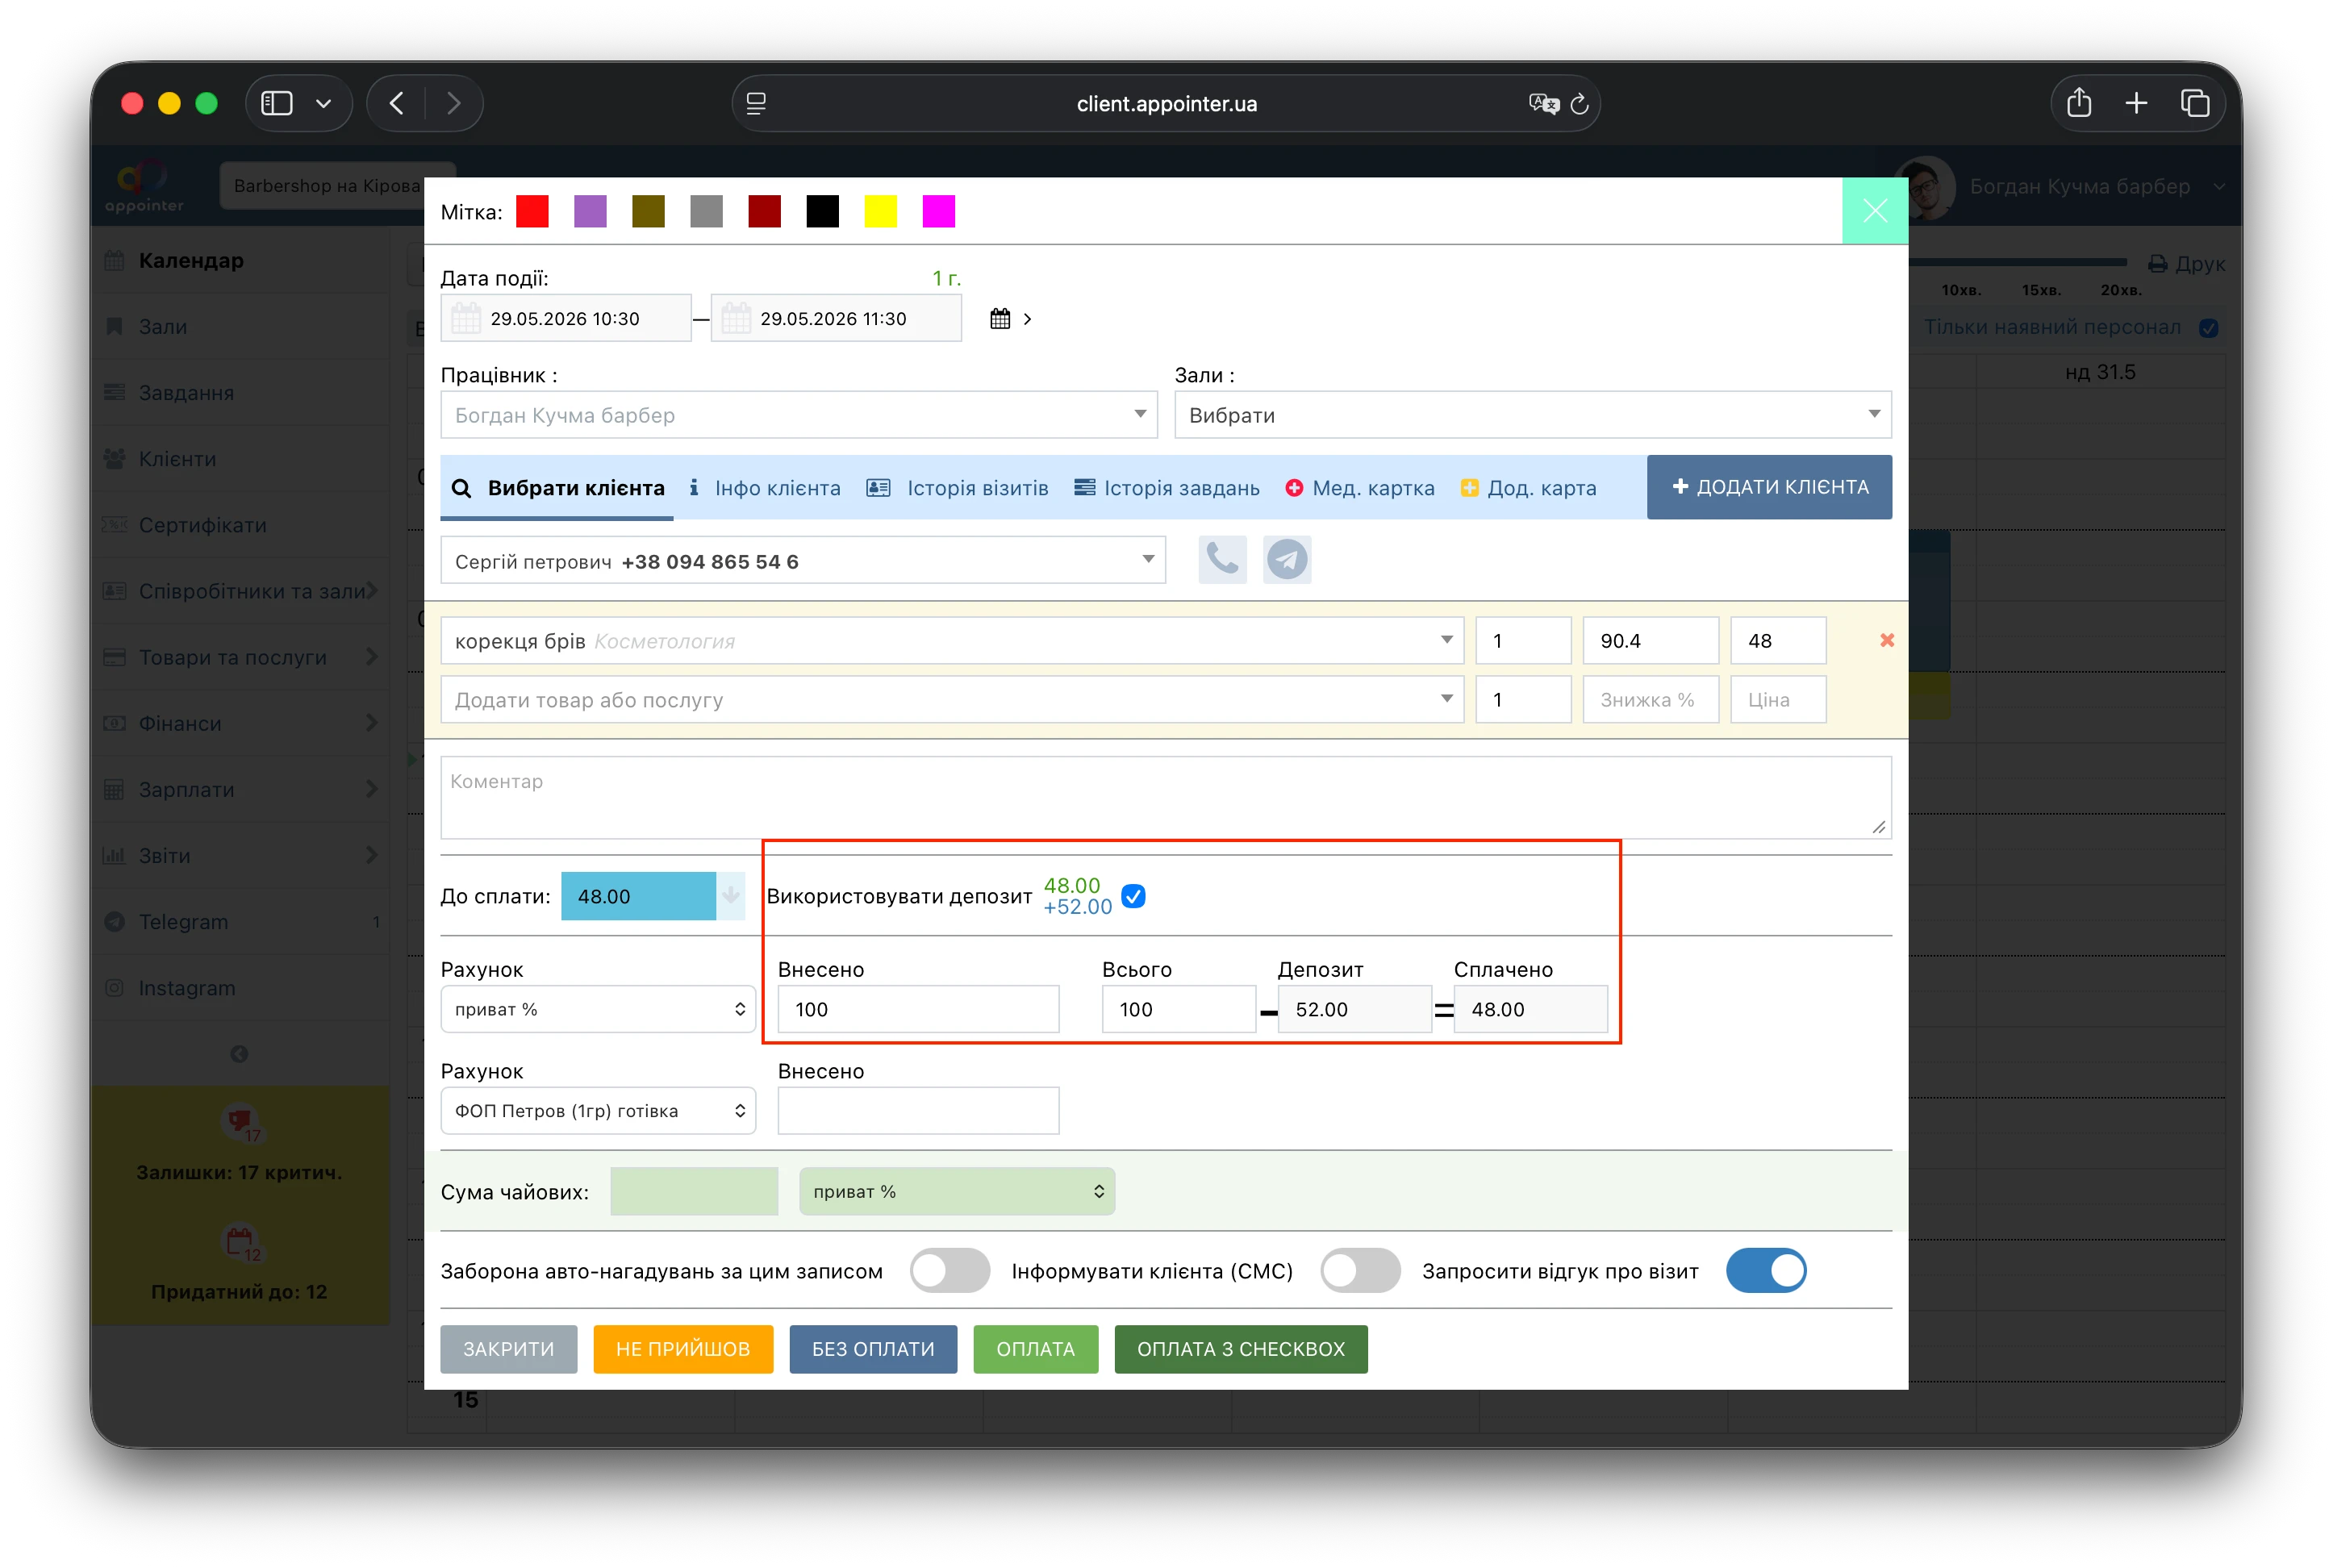The height and width of the screenshot is (1568, 2333).
Task: Remove the корекця брів service row
Action: click(1887, 640)
